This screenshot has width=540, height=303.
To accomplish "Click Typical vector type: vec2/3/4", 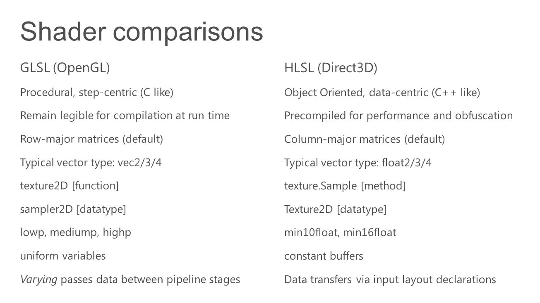I will 91,163.
